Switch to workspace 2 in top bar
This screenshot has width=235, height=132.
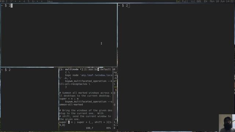(x=7, y=1)
